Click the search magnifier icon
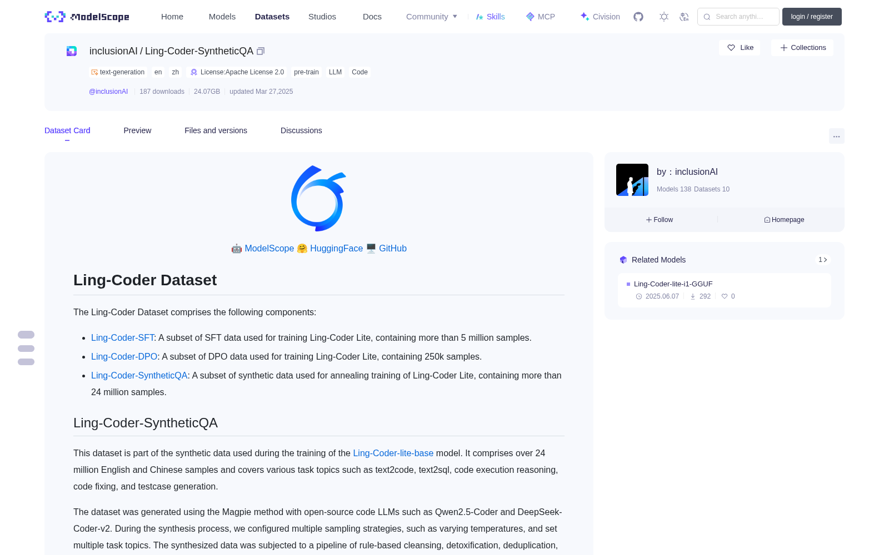This screenshot has width=889, height=555. (707, 17)
